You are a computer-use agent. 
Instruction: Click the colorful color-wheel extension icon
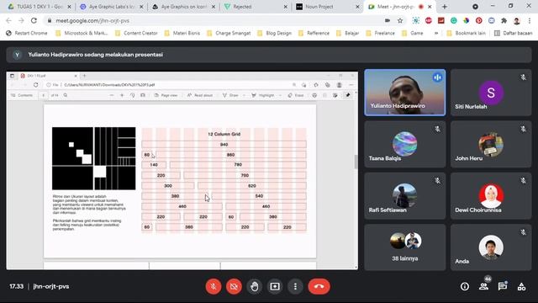[466, 20]
